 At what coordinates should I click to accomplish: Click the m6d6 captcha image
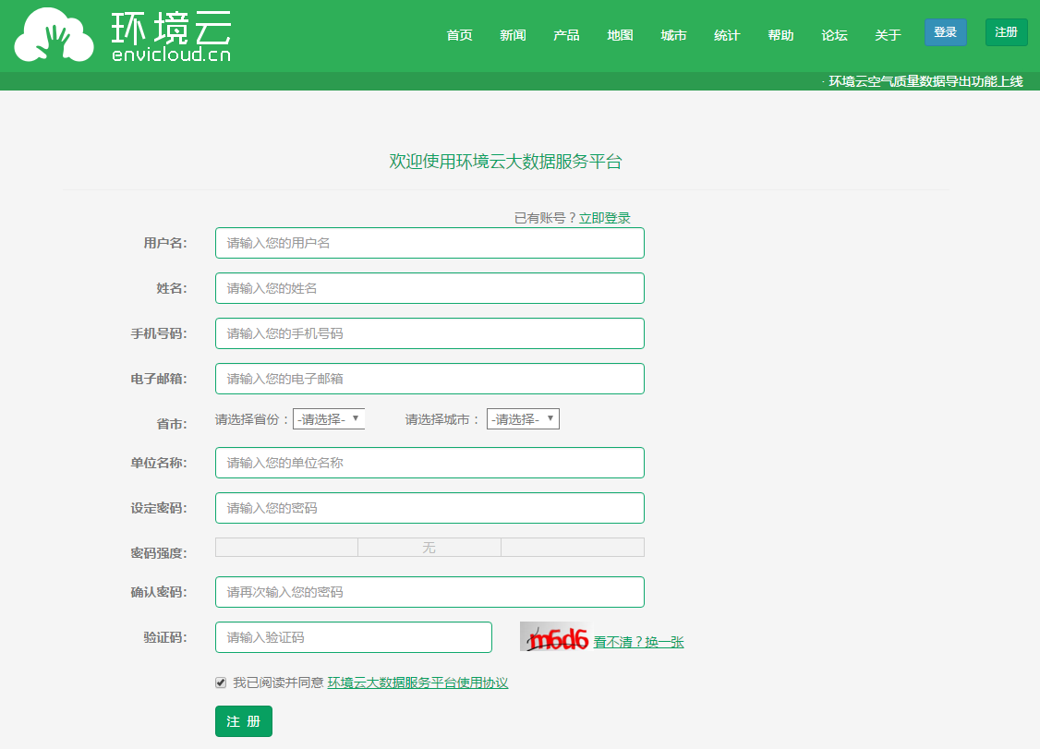coord(554,637)
